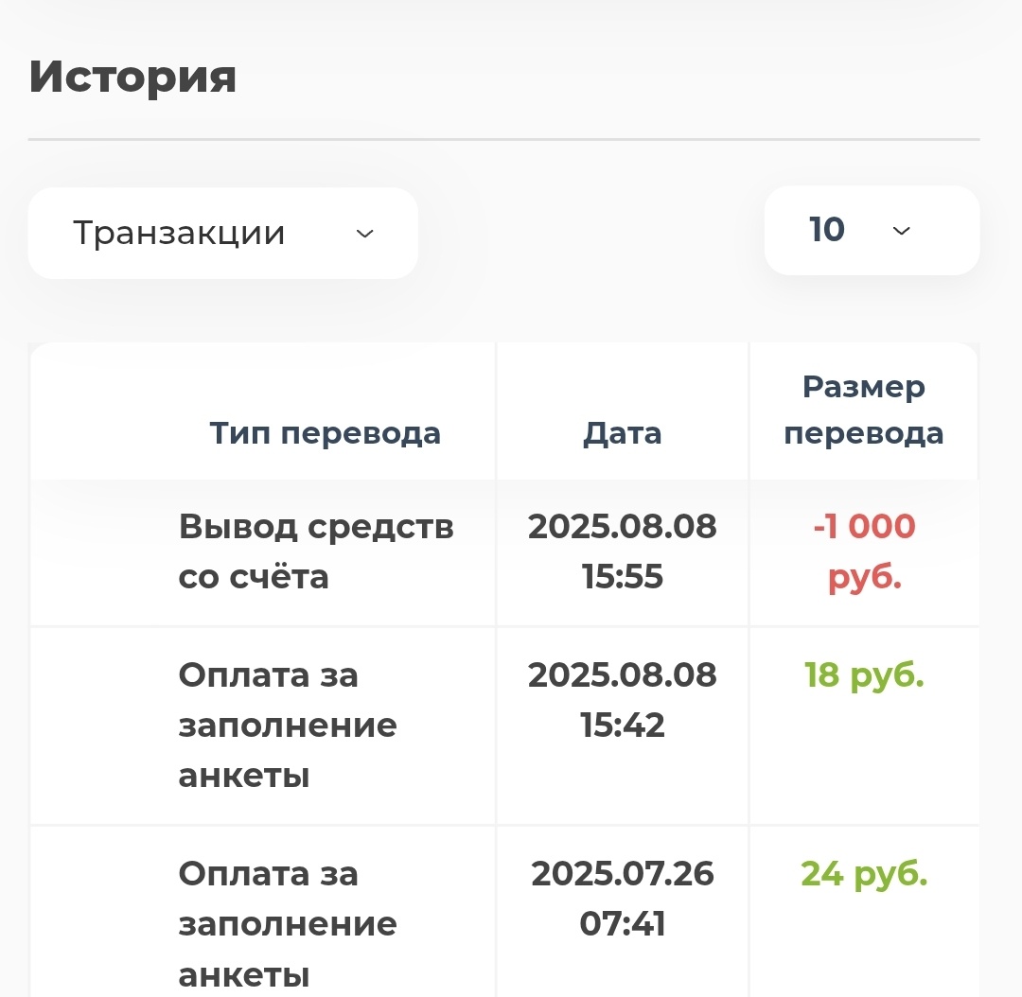Image resolution: width=1022 pixels, height=997 pixels.
Task: Open the Транзакции filter dropdown
Action: 222,233
